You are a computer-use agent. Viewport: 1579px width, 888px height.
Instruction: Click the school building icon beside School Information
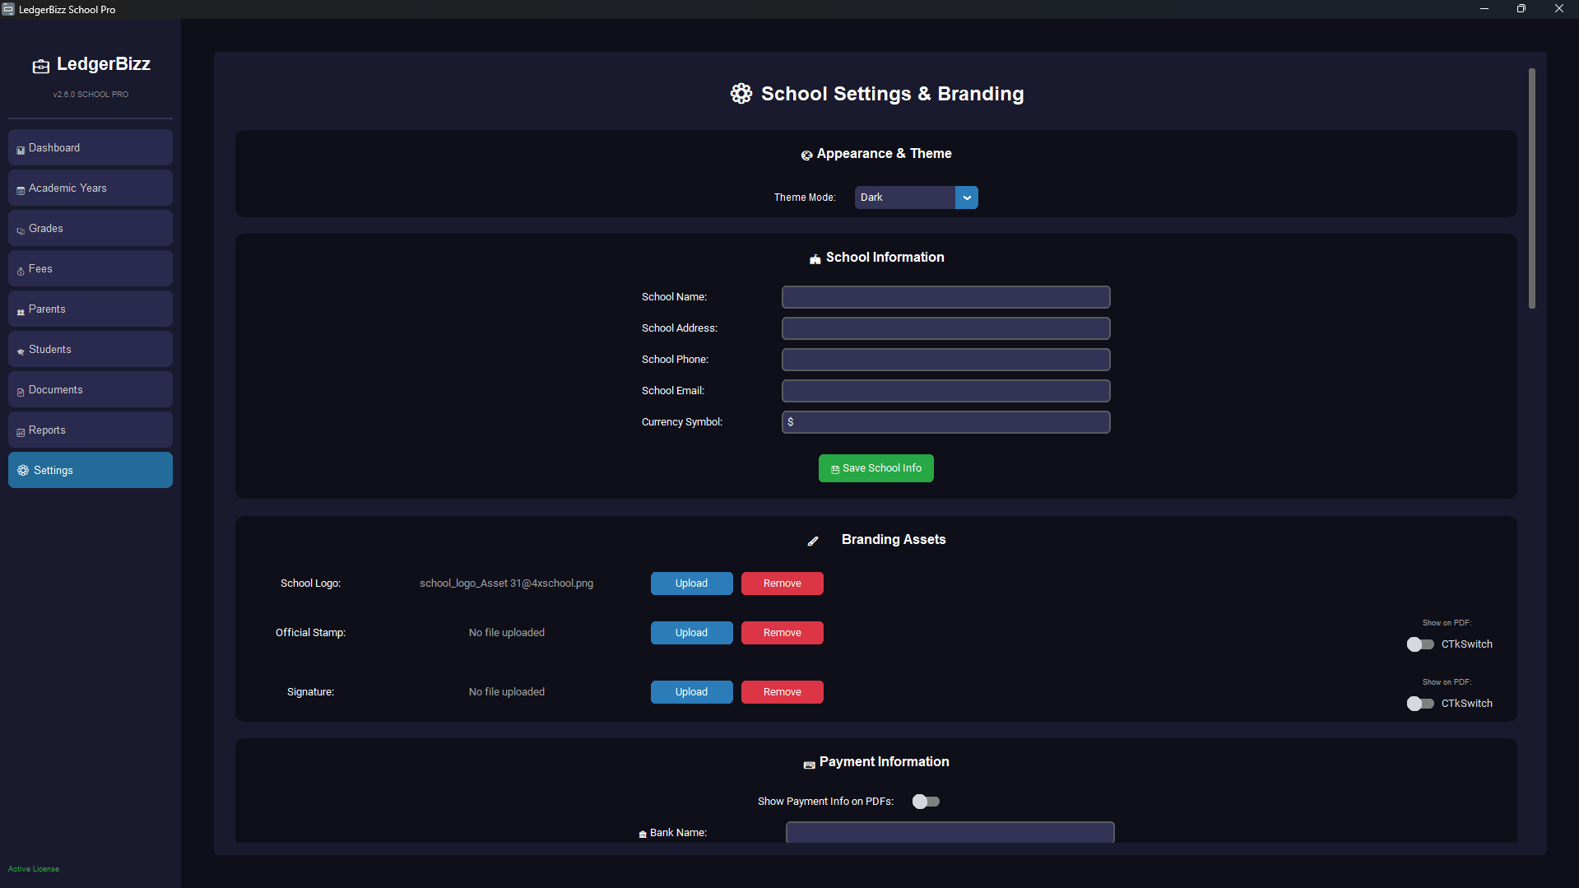(815, 258)
